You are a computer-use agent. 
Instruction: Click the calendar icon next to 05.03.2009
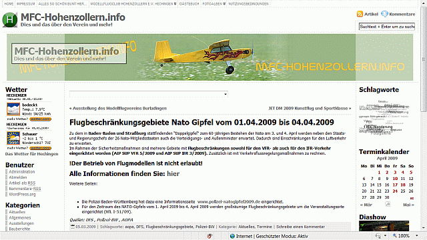73,227
